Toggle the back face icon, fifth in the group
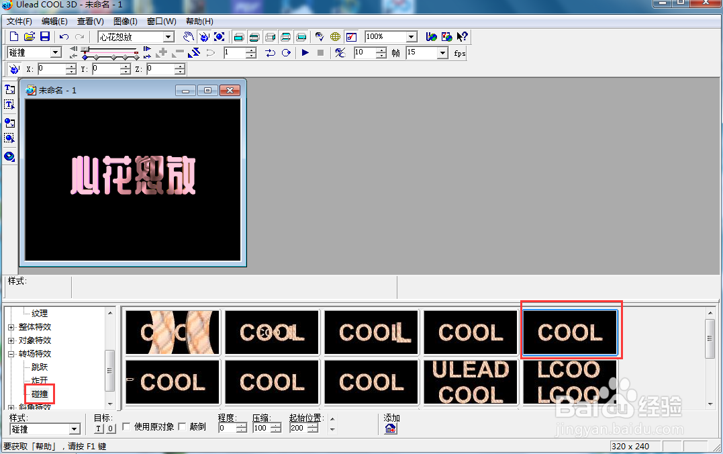 [301, 37]
